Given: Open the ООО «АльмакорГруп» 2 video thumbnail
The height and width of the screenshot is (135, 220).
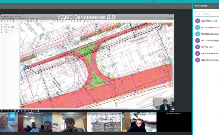Looking at the screenshot, I should (x=70, y=122).
